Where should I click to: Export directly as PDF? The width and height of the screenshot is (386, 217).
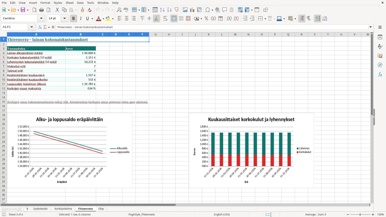(x=34, y=10)
